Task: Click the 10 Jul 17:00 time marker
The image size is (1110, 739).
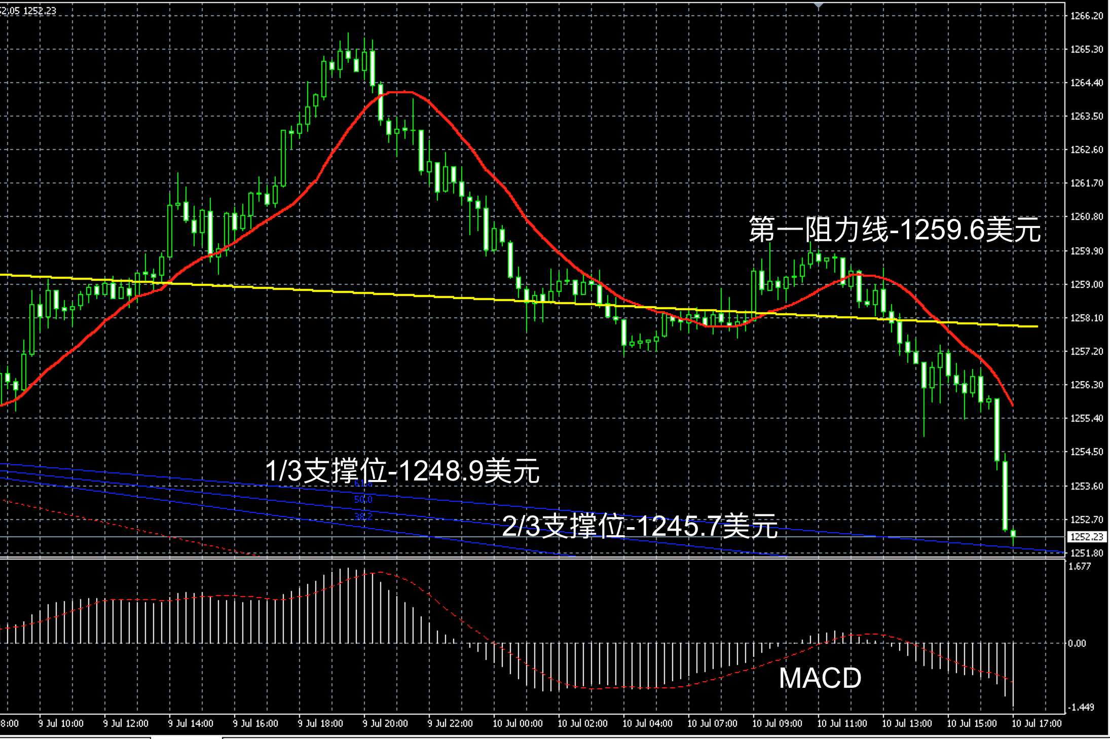Action: pyautogui.click(x=1037, y=723)
